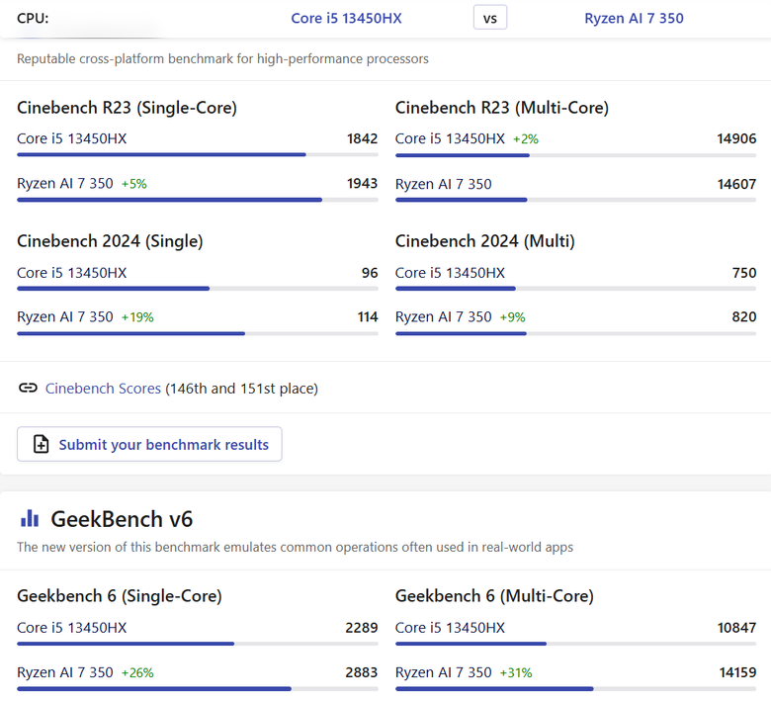Open the Ryzen AI 7 350 header link
The width and height of the screenshot is (771, 702).
coord(634,18)
